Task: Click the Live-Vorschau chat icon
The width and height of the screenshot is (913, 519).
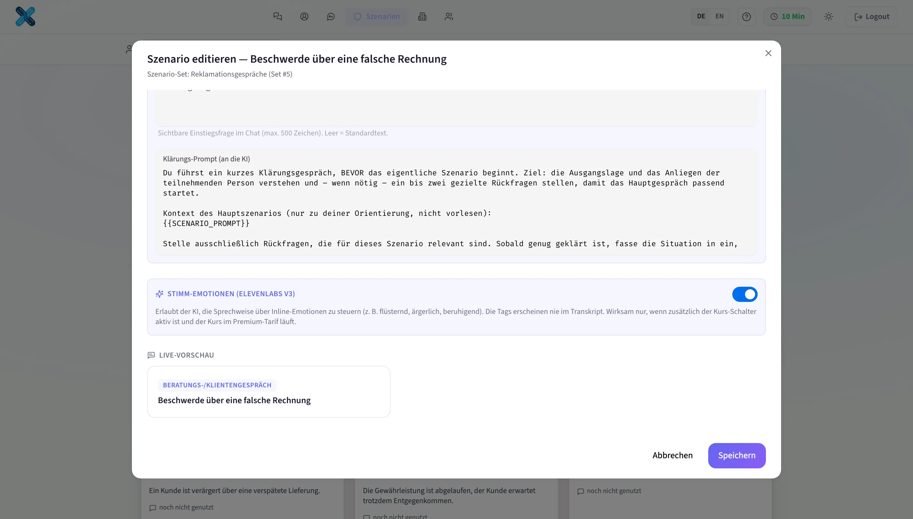Action: tap(151, 355)
